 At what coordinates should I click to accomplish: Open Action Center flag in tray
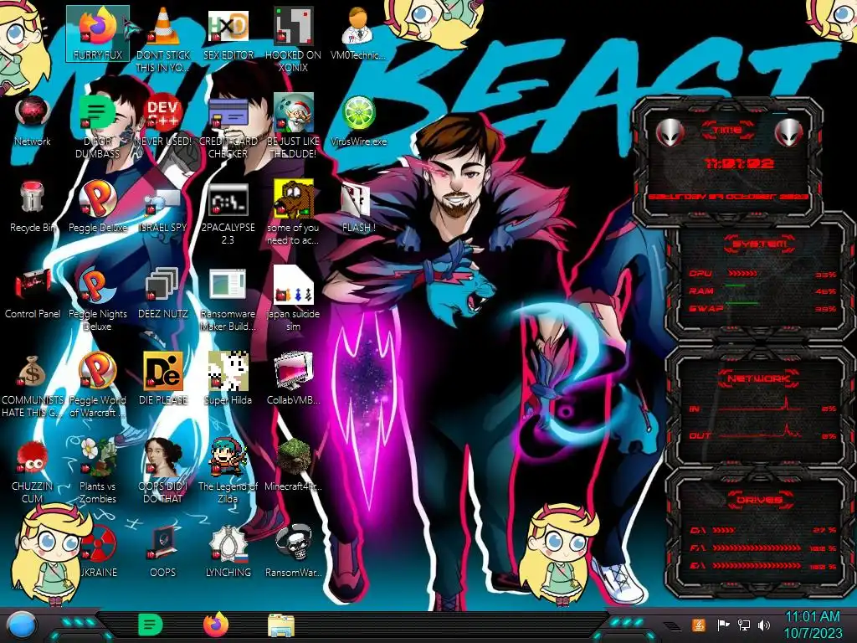pyautogui.click(x=723, y=625)
